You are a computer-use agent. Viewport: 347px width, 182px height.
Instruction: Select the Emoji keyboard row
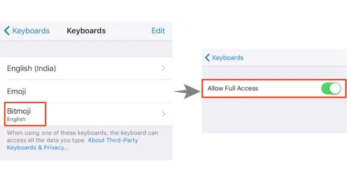coord(16,92)
